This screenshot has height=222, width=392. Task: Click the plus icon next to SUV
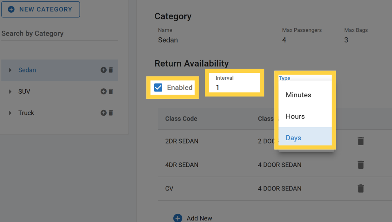click(x=103, y=92)
